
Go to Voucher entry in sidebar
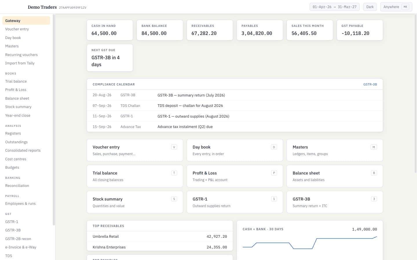pos(26,29)
